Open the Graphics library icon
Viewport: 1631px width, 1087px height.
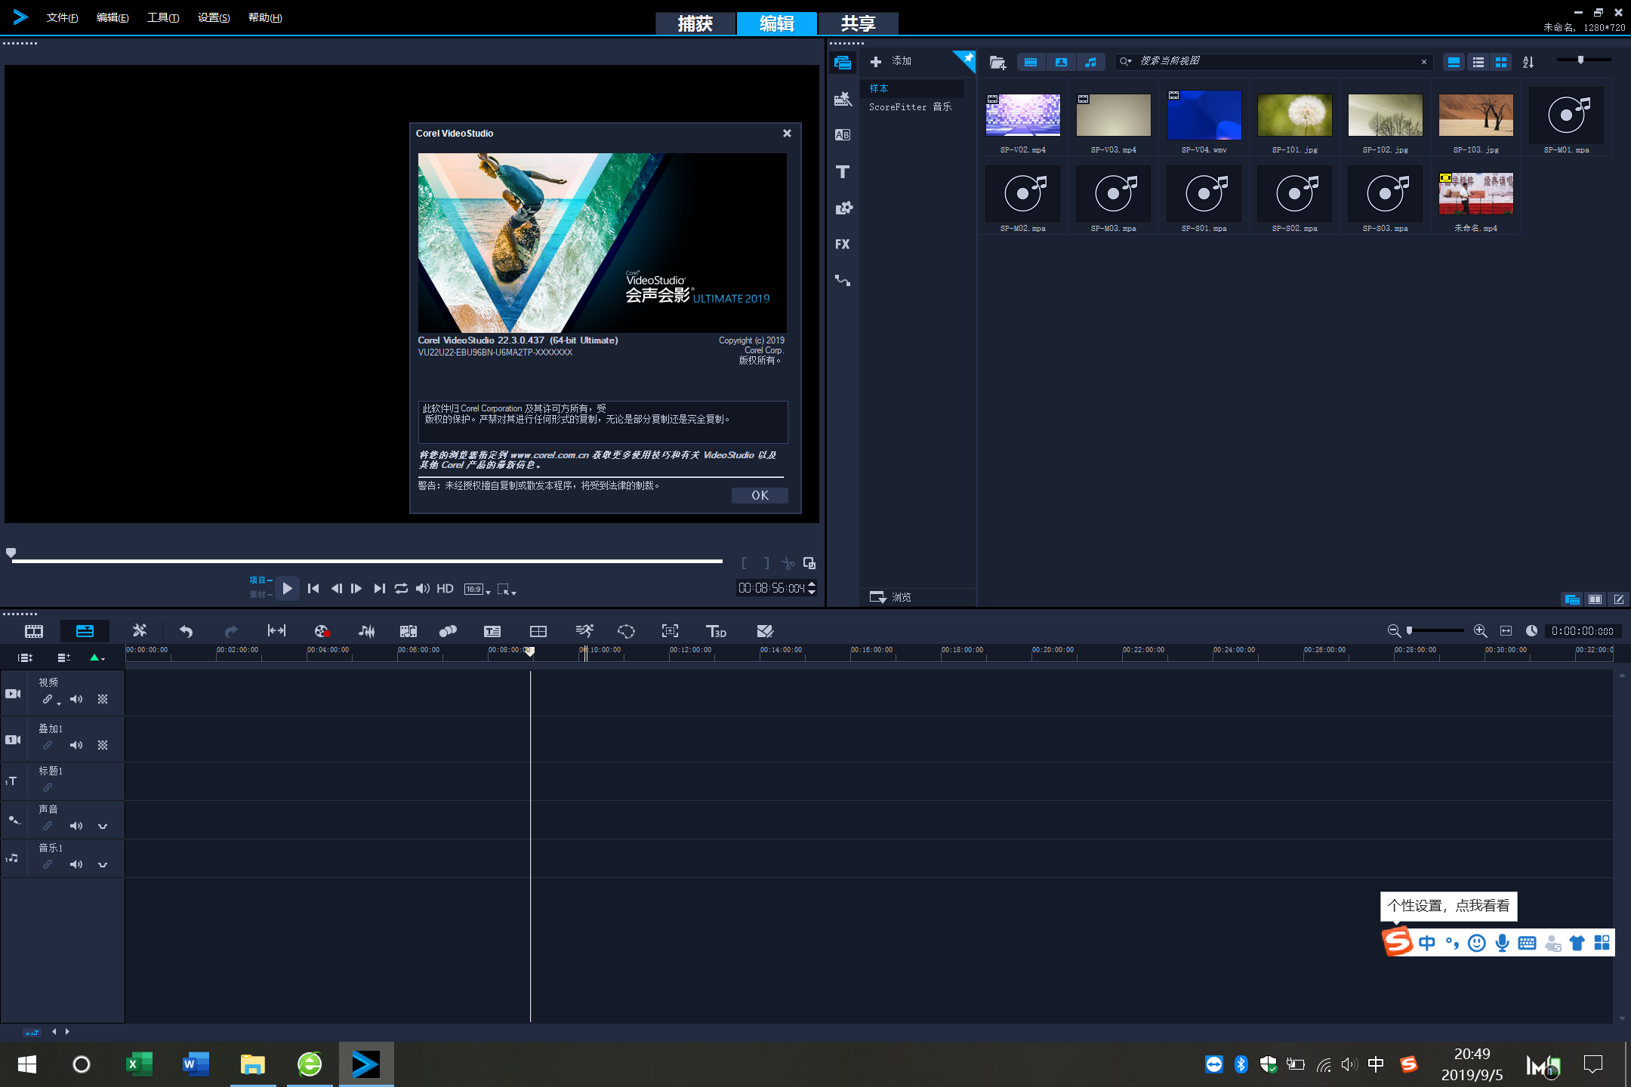tap(843, 208)
